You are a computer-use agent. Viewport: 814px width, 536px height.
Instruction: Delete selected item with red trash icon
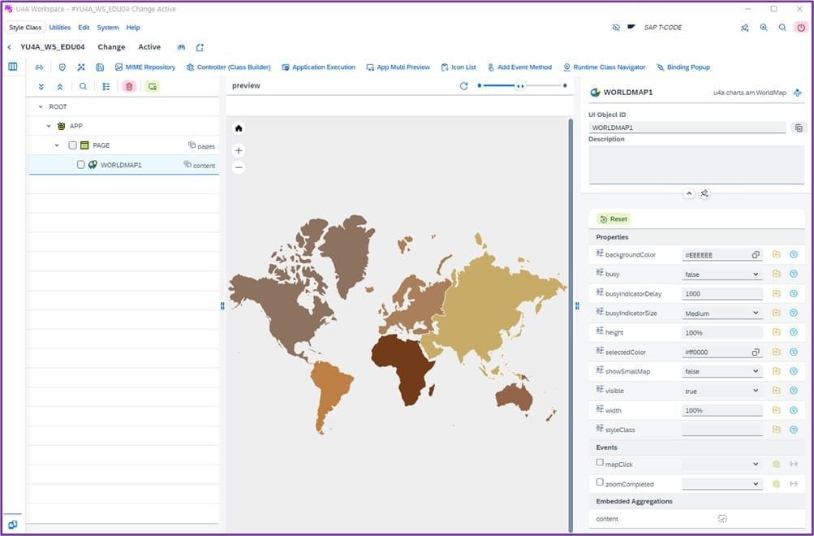(129, 87)
